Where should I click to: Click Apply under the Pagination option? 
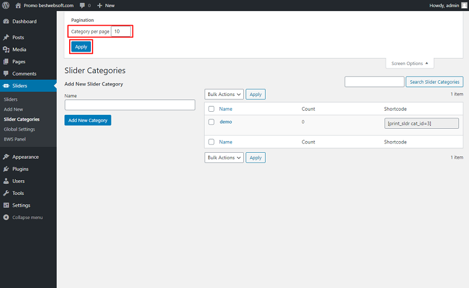point(81,47)
